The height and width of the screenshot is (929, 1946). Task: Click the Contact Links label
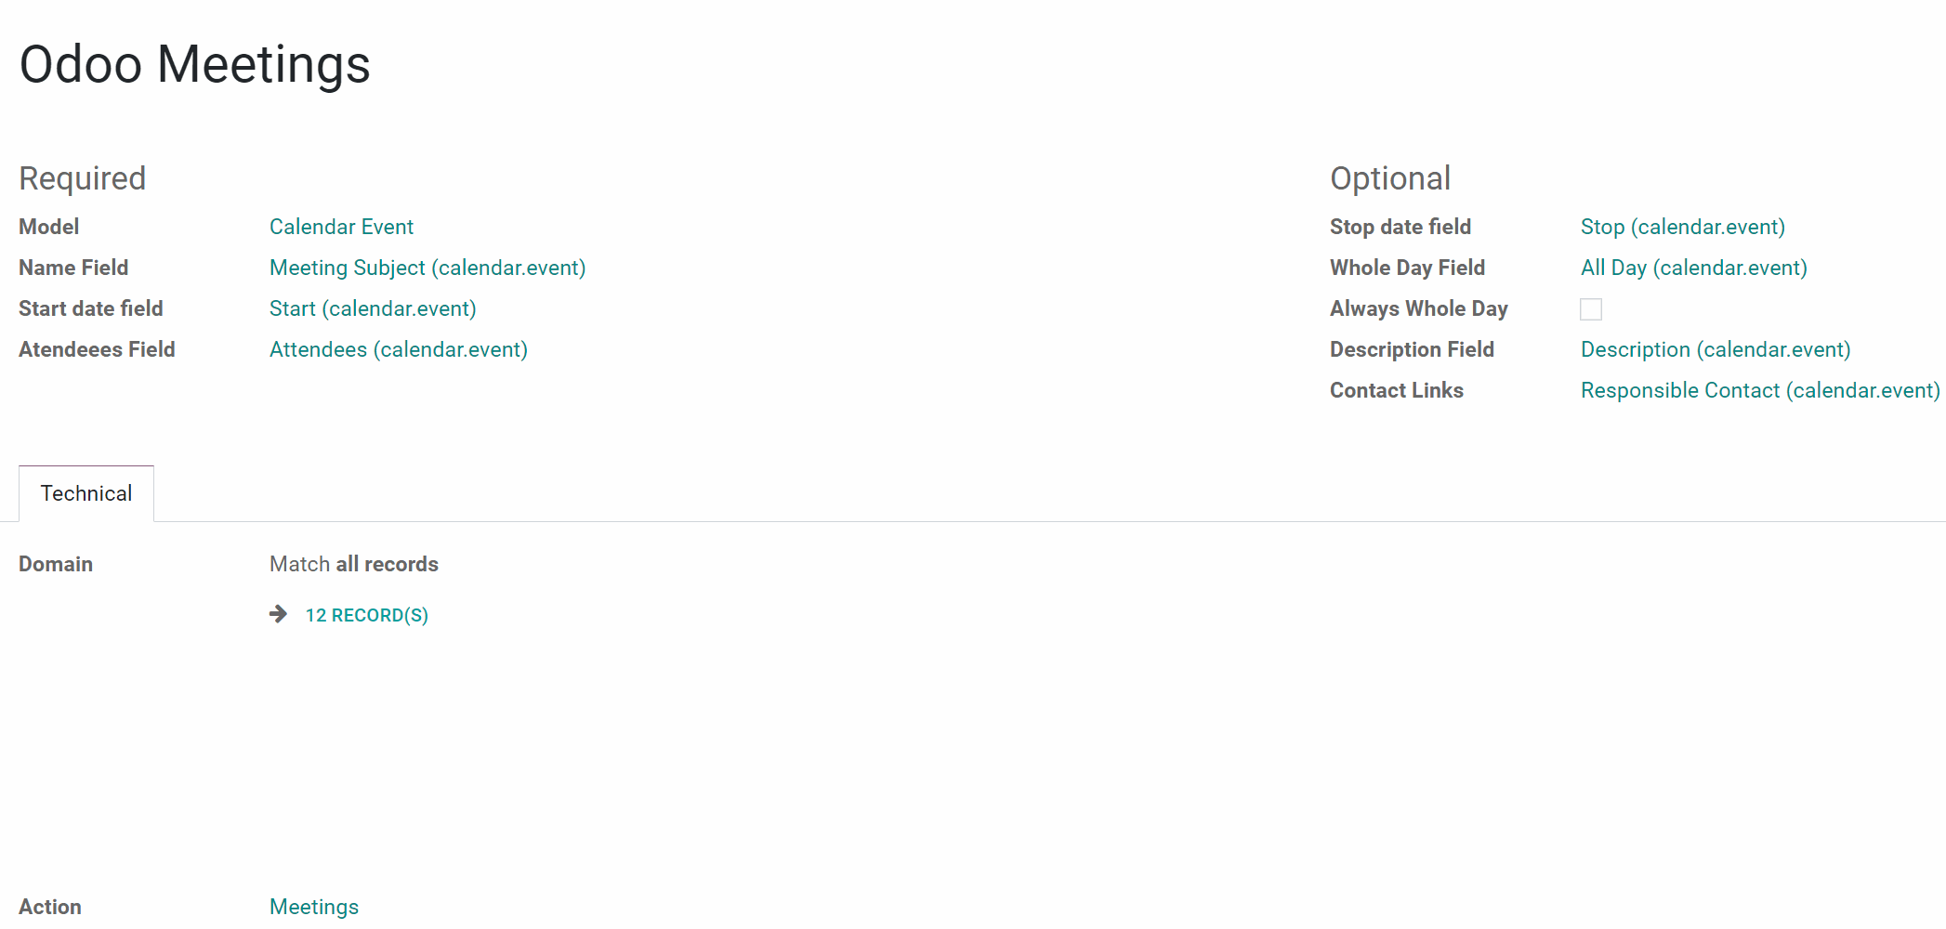(x=1397, y=390)
